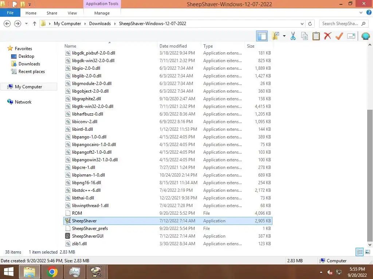
Task: Navigate to My Computer breadcrumb
Action: [67, 24]
